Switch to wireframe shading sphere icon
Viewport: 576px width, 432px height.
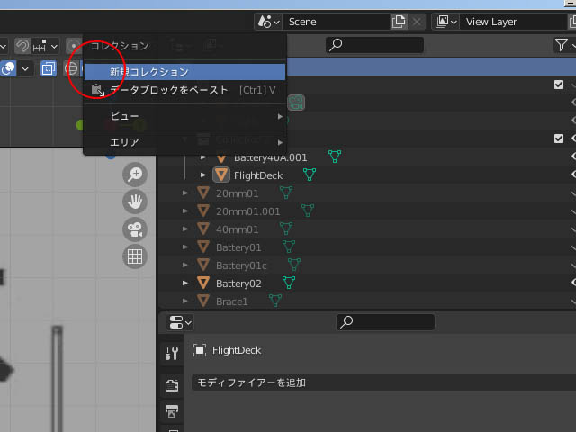[72, 68]
